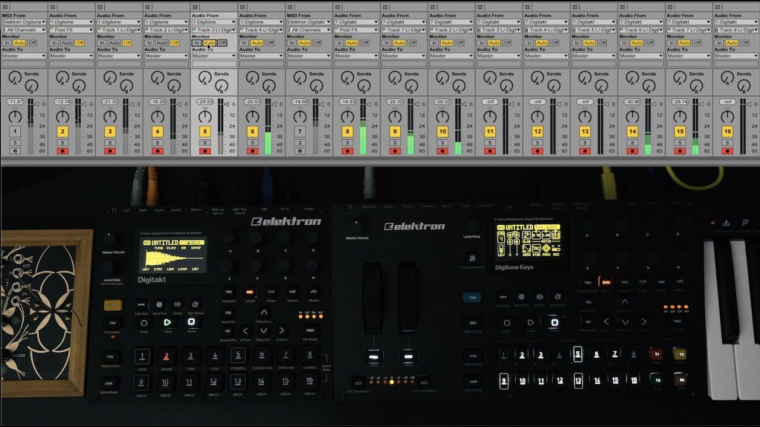Open track 1 MIDI From Elektron Digitone dropdown
Image resolution: width=760 pixels, height=427 pixels.
[24, 22]
